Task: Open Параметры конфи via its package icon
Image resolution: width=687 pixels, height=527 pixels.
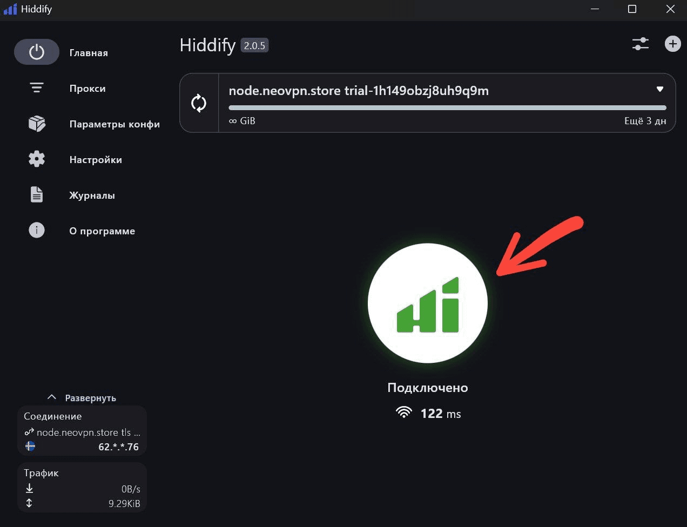Action: pos(36,123)
